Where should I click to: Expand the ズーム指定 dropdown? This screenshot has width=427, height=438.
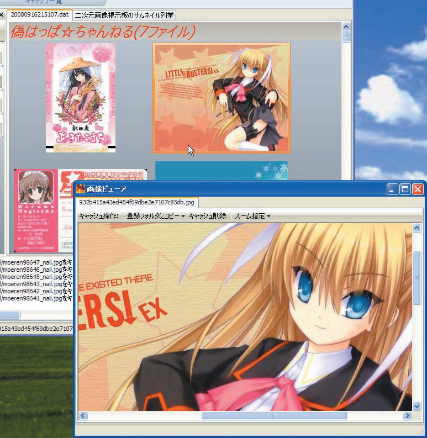click(x=252, y=216)
